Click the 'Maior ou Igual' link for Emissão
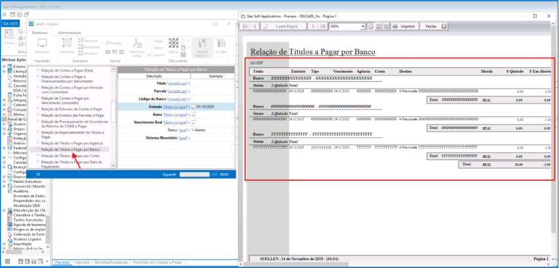The image size is (559, 268). [x=176, y=105]
